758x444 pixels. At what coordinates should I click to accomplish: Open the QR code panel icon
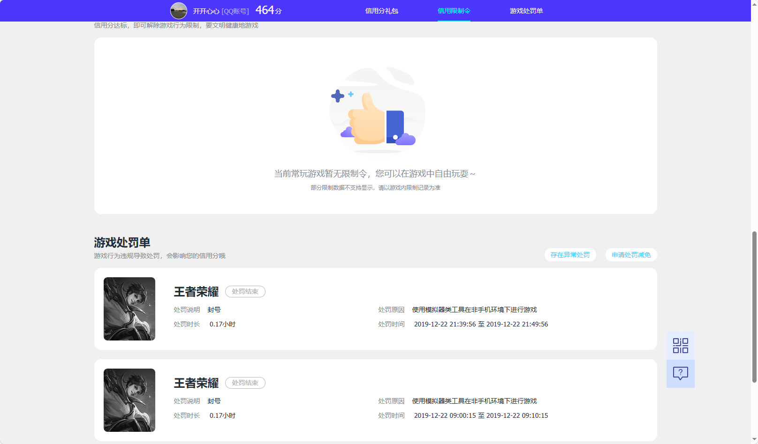pyautogui.click(x=680, y=345)
